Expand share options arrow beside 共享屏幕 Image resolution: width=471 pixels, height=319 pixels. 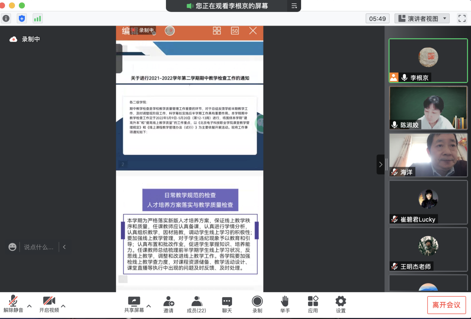148,306
